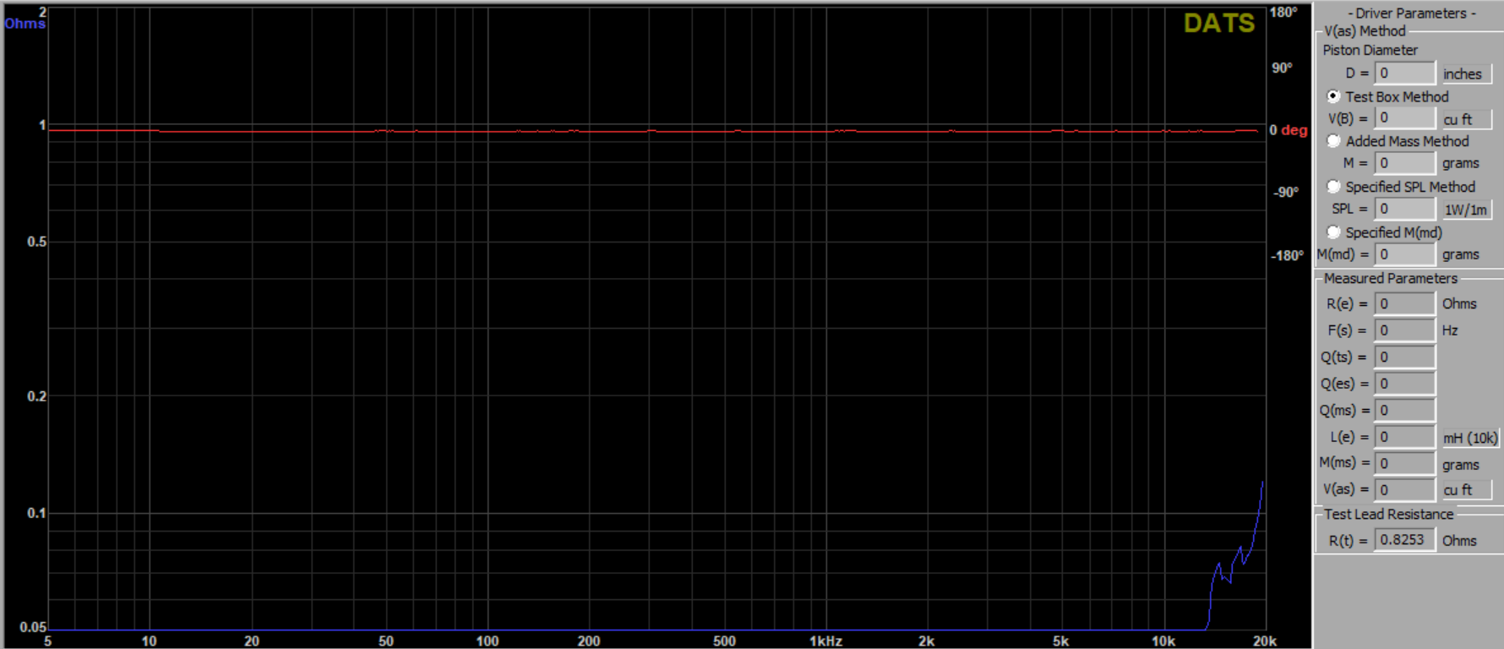Viewport: 1504px width, 649px height.
Task: Select the Added Mass Method option
Action: coord(1333,141)
